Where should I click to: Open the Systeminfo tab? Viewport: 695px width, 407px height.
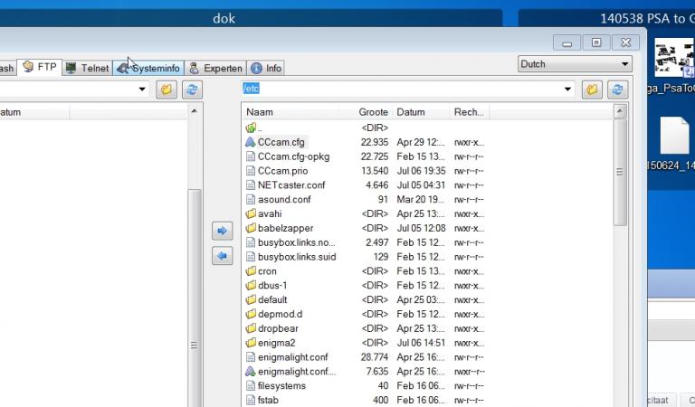click(149, 68)
